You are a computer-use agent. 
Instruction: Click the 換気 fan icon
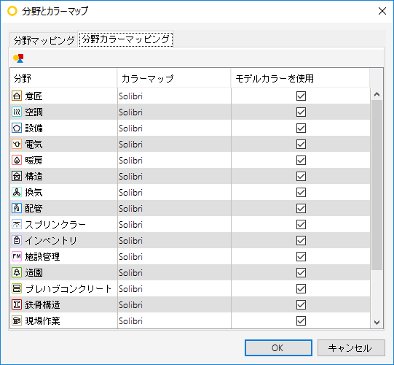point(17,192)
